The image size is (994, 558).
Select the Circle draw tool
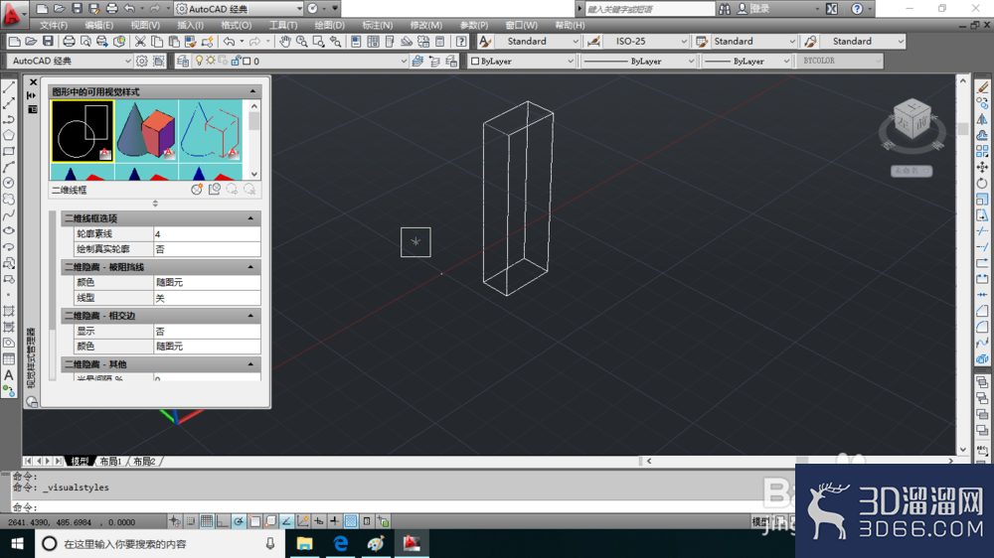[x=9, y=183]
